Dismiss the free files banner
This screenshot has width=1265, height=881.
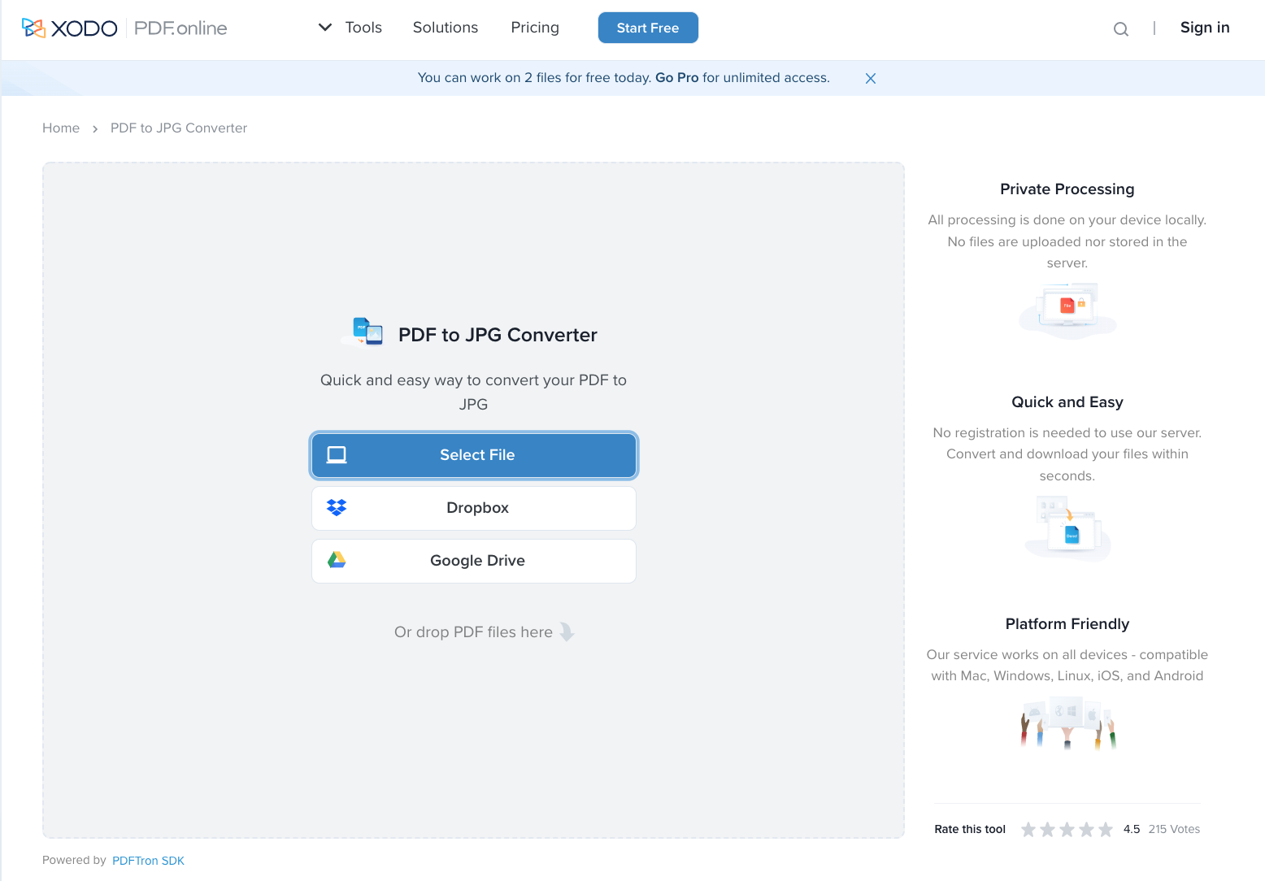[x=870, y=79]
